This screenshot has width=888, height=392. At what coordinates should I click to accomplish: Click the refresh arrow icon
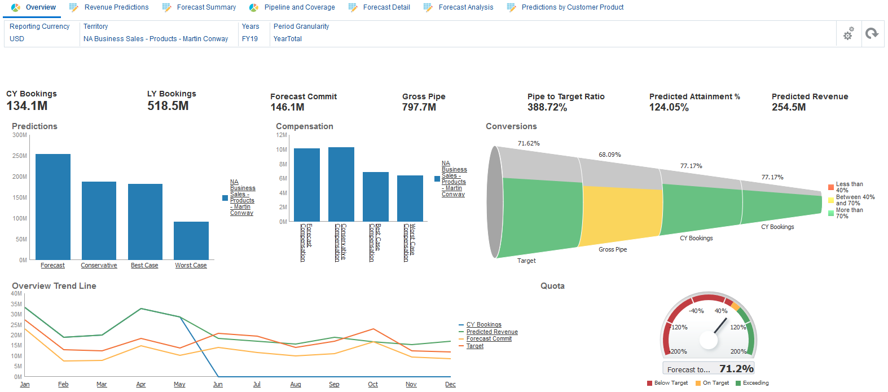point(872,34)
